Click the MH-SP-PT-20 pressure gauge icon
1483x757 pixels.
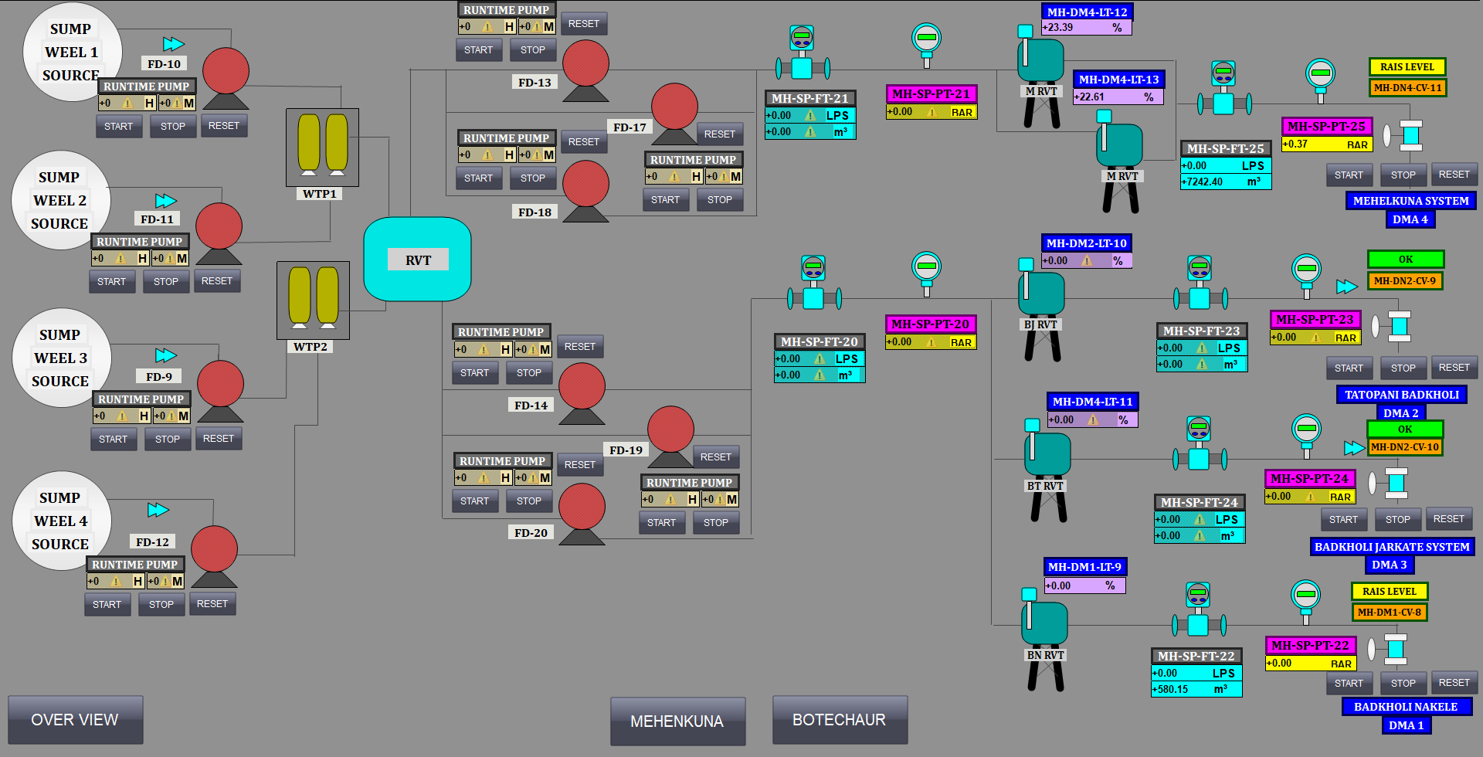(926, 273)
